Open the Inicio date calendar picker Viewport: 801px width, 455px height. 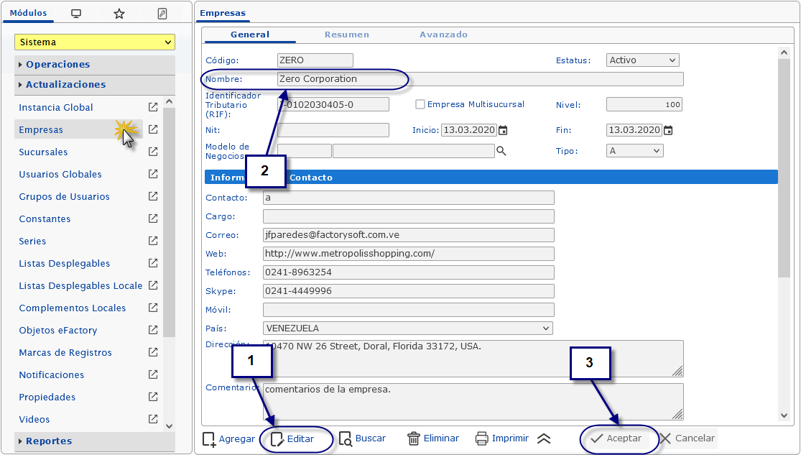point(503,130)
